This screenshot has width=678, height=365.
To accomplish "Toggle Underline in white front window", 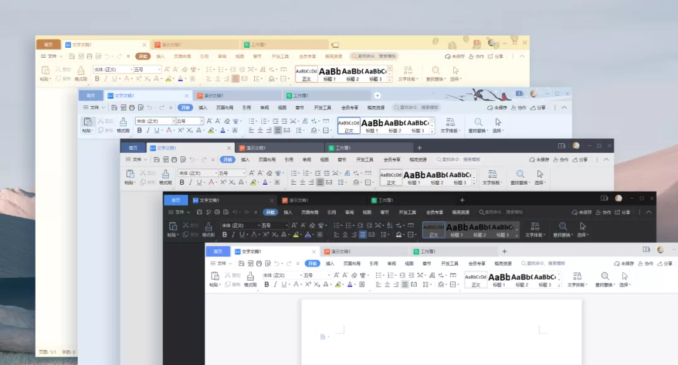I will [x=284, y=285].
